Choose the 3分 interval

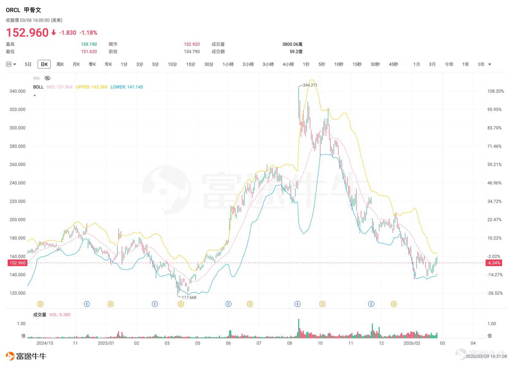[140, 64]
